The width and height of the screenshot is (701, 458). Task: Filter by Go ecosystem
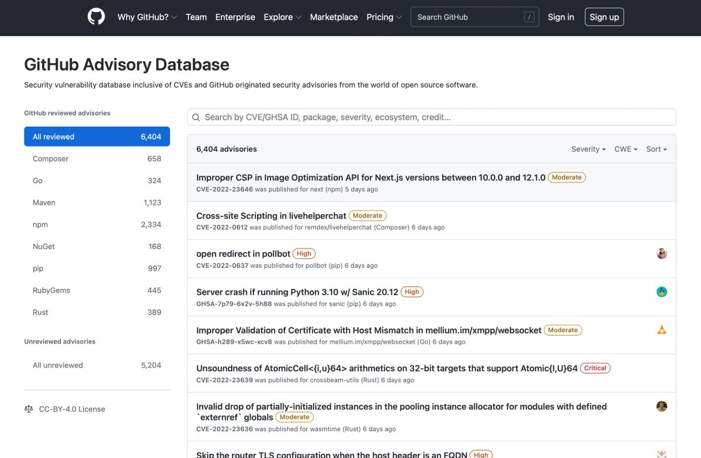(x=97, y=181)
